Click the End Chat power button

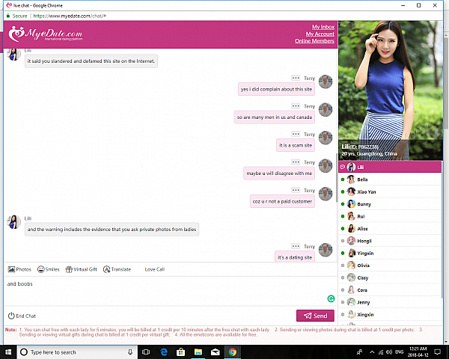coord(22,316)
